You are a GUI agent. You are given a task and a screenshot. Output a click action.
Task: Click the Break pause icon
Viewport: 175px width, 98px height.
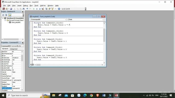tap(37, 9)
